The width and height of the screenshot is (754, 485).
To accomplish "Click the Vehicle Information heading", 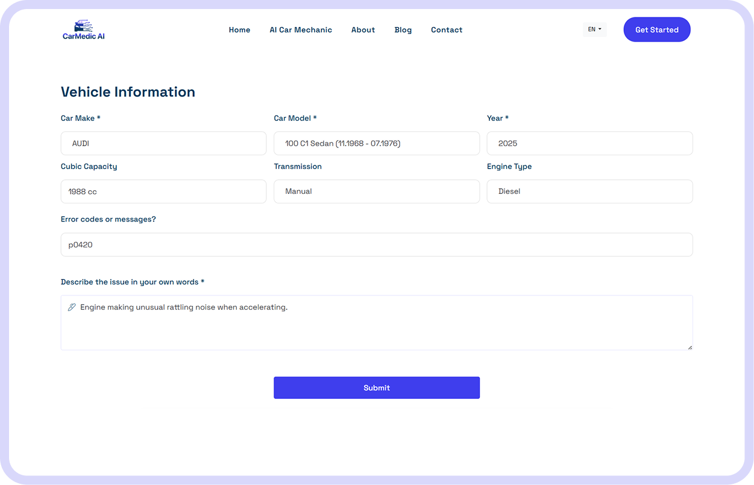I will click(x=128, y=92).
